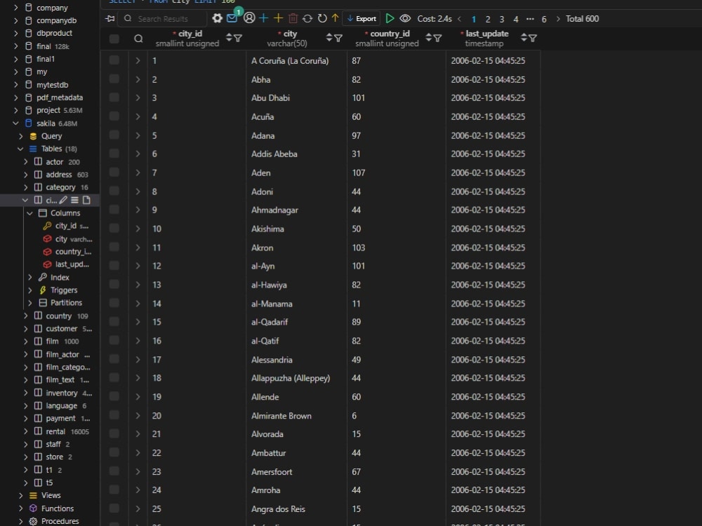Sort by the city column

pyautogui.click(x=329, y=38)
